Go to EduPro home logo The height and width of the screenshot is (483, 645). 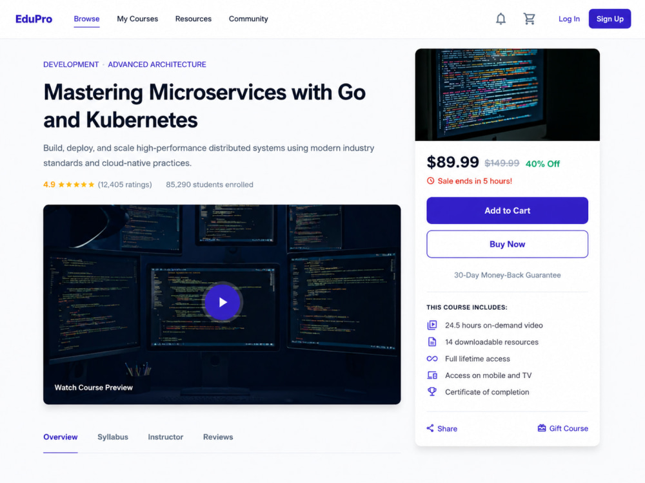click(34, 19)
